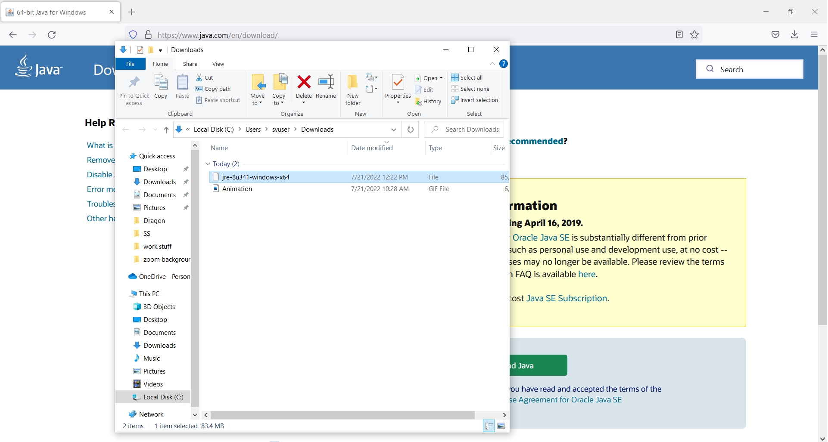Click Copy path in Clipboard group

pyautogui.click(x=213, y=89)
